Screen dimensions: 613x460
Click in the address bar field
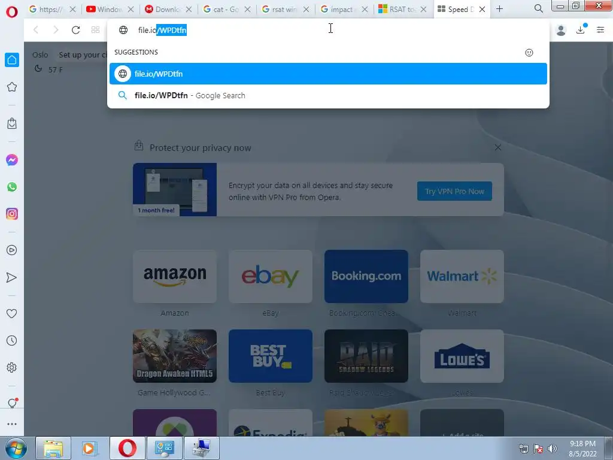point(329,30)
